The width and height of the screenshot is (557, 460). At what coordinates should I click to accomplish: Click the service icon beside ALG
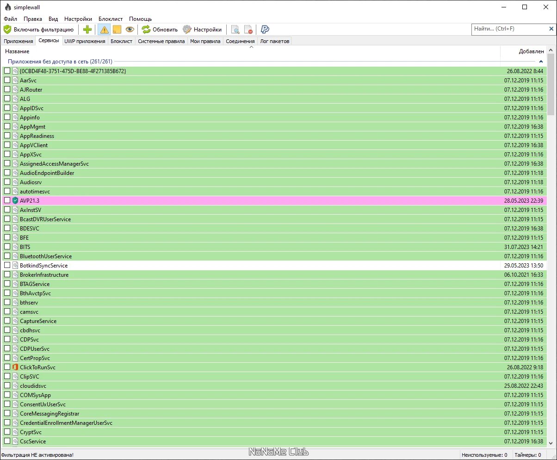(x=16, y=99)
